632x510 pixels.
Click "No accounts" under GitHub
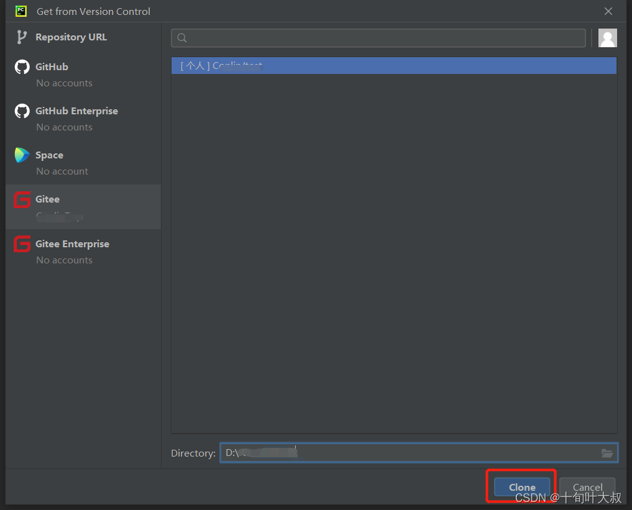click(65, 83)
